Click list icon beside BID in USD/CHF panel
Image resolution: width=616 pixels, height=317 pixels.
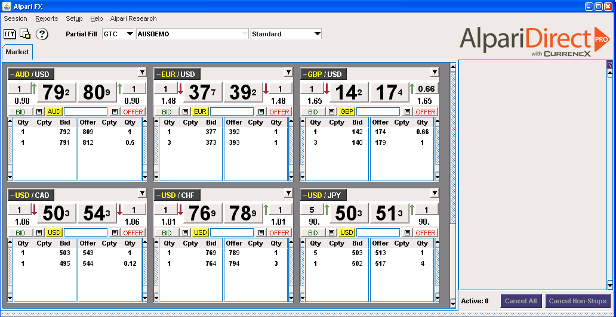point(185,232)
